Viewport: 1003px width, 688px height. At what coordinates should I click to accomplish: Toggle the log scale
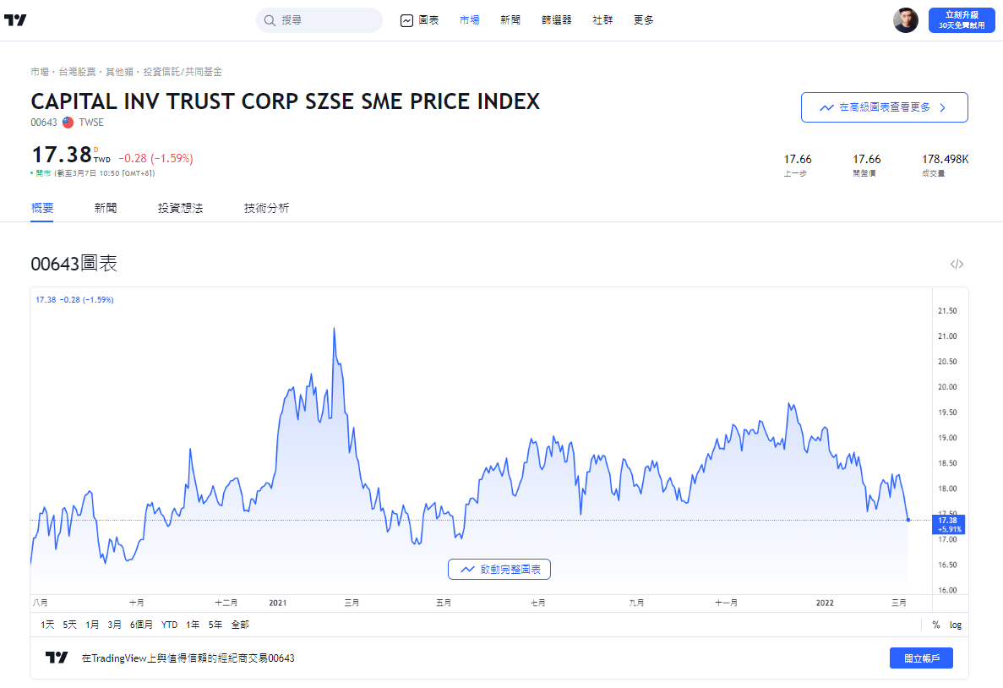pyautogui.click(x=956, y=625)
